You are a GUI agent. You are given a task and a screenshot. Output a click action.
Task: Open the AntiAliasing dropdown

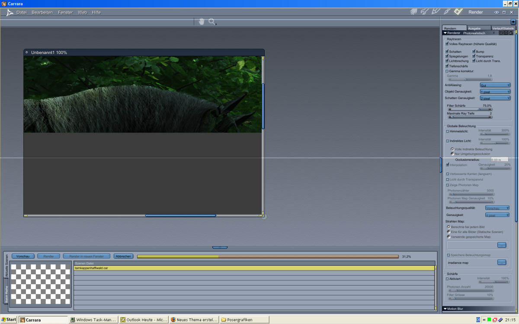pos(495,85)
